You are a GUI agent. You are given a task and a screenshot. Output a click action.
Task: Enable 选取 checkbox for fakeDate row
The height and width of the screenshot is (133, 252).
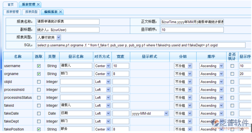coord(39,113)
